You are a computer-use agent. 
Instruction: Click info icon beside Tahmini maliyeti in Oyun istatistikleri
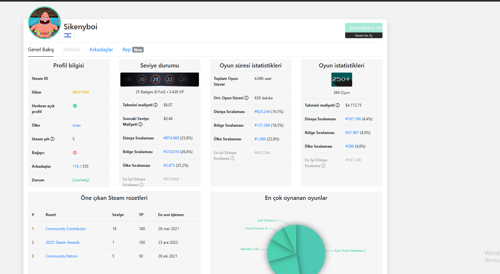(x=338, y=105)
